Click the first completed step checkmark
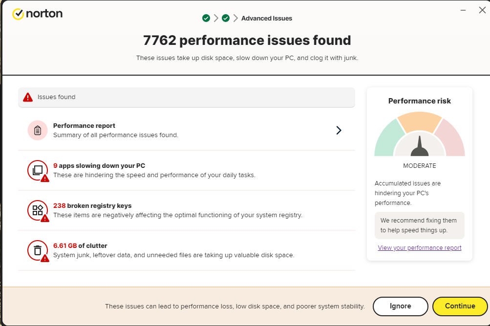 pos(206,19)
